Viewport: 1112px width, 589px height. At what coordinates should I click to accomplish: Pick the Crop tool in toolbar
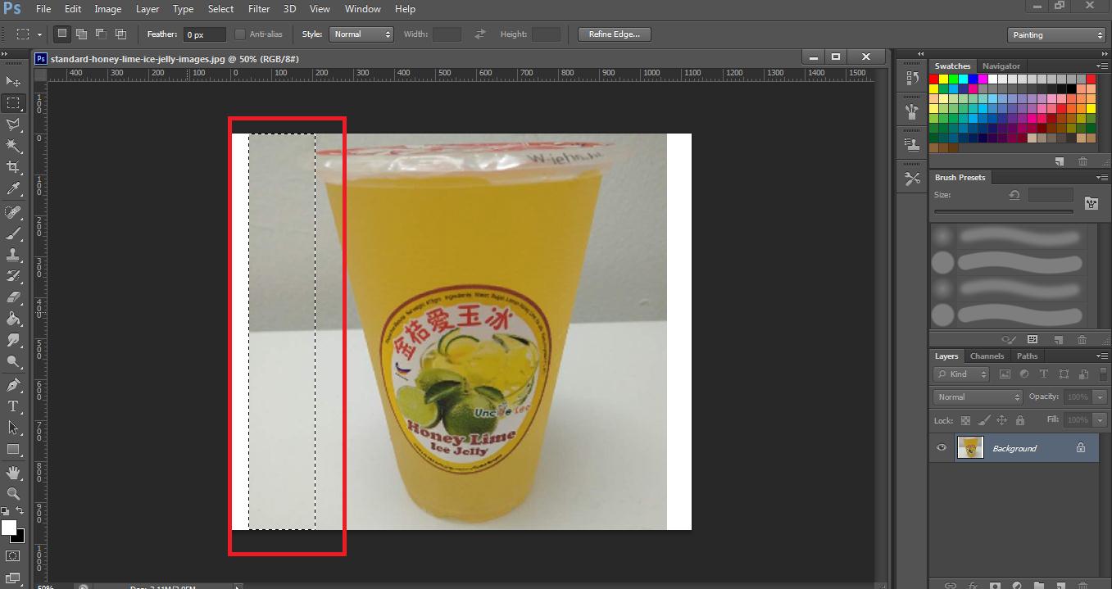pos(13,167)
